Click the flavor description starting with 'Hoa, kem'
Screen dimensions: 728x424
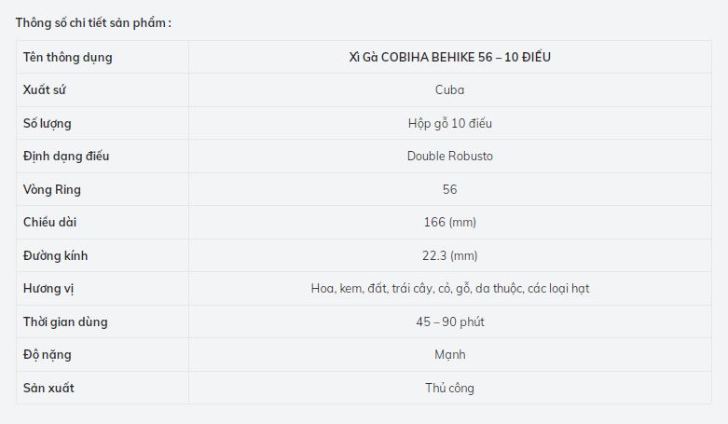(x=449, y=288)
